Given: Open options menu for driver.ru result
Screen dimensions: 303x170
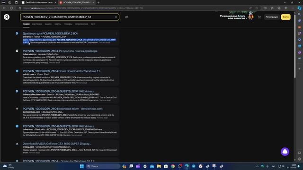Looking at the screenshot, I should pos(116,34).
